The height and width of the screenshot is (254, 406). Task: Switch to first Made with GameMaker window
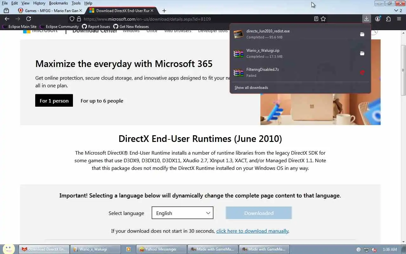coord(213,249)
